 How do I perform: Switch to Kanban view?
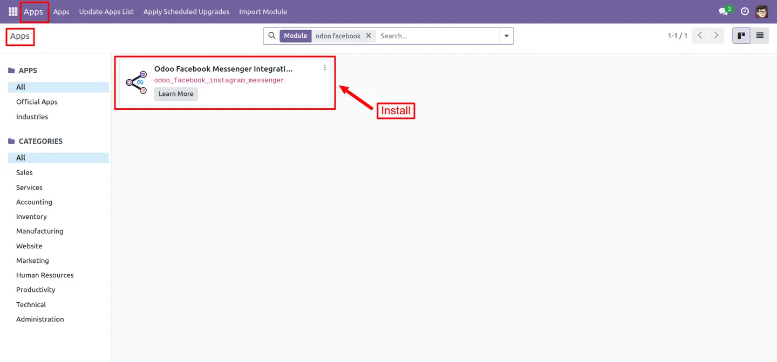(x=741, y=36)
